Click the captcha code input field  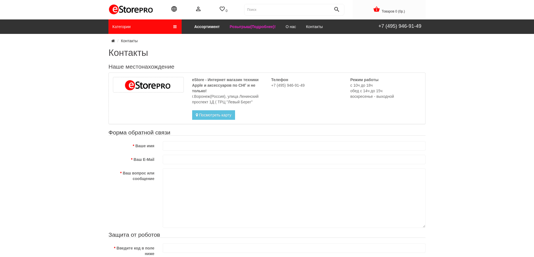[294, 248]
